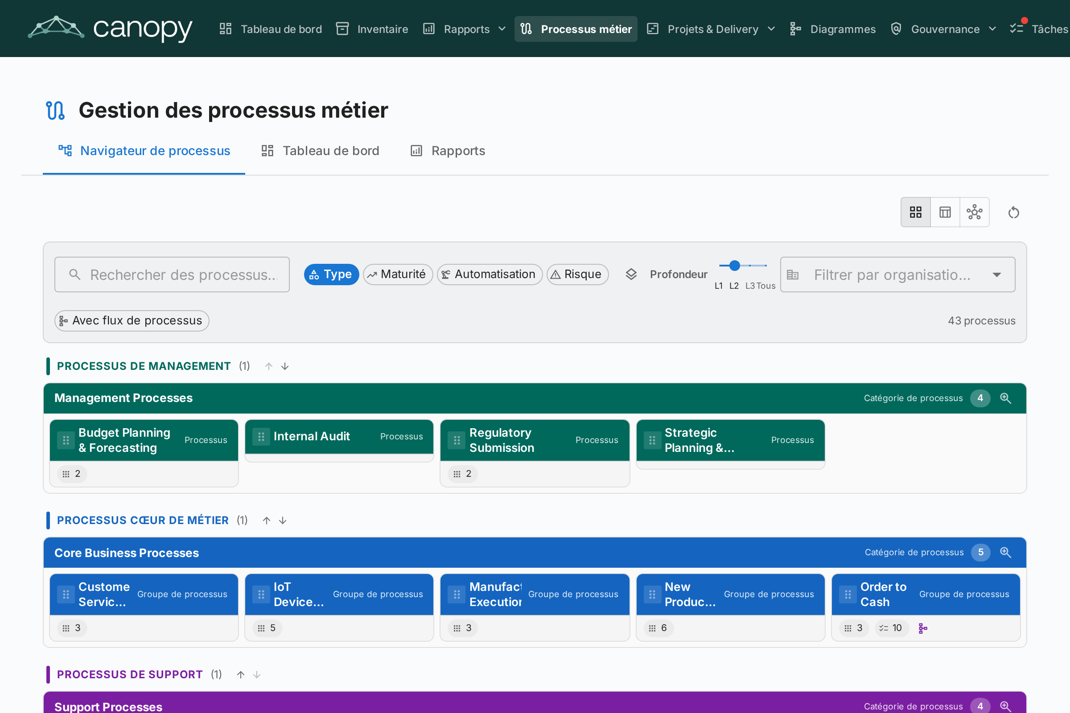Switch to network graph view
This screenshot has height=713, width=1070.
coord(974,212)
